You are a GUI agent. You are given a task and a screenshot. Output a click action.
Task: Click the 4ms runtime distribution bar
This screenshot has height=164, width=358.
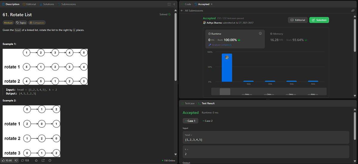click(313, 81)
